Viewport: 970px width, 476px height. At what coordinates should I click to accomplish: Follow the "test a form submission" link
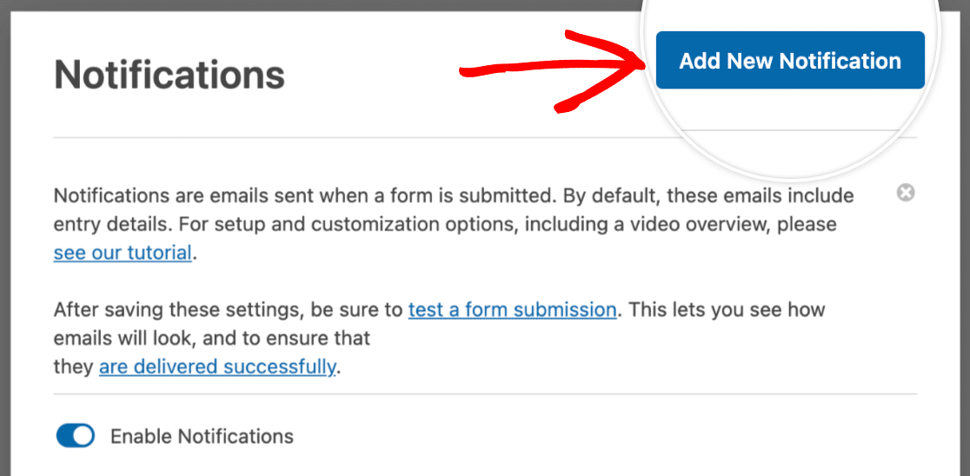512,309
